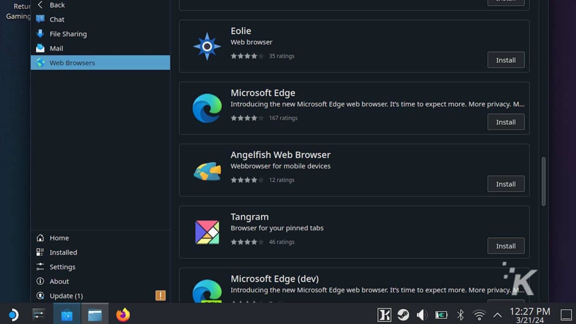Go back using the Back arrow
Screen dimensions: 576x324
[100, 5]
